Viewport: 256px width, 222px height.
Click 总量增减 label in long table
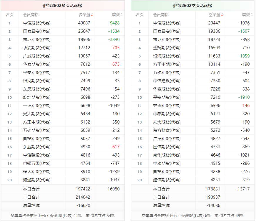click(31, 205)
